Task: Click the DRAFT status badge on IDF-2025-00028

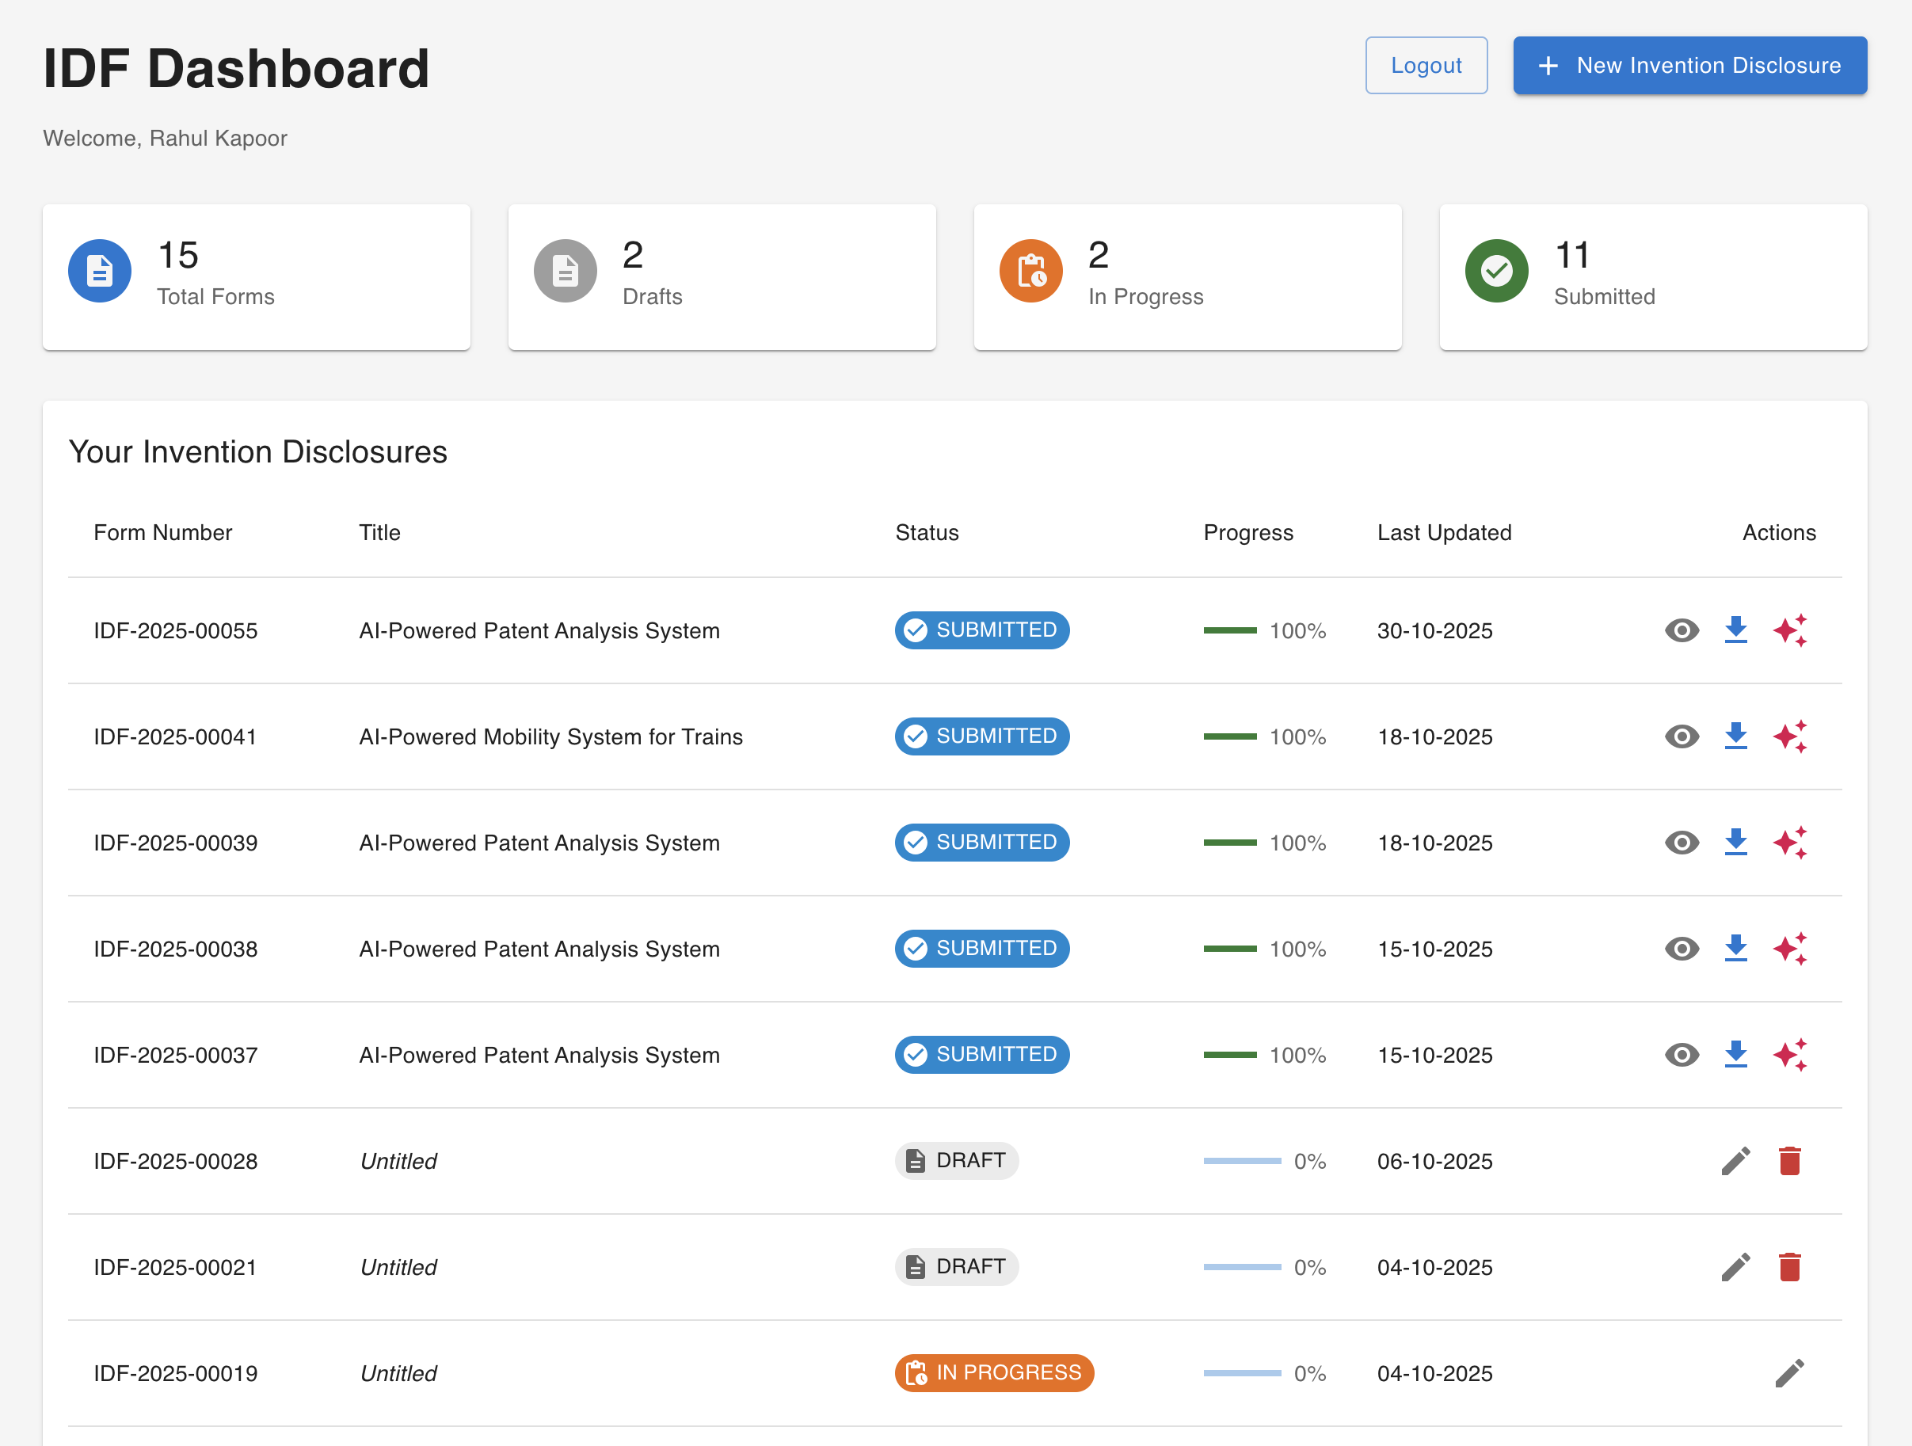Action: pyautogui.click(x=956, y=1161)
